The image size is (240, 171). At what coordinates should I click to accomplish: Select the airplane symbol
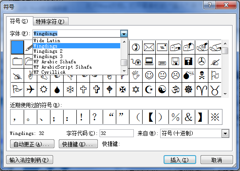[30, 89]
